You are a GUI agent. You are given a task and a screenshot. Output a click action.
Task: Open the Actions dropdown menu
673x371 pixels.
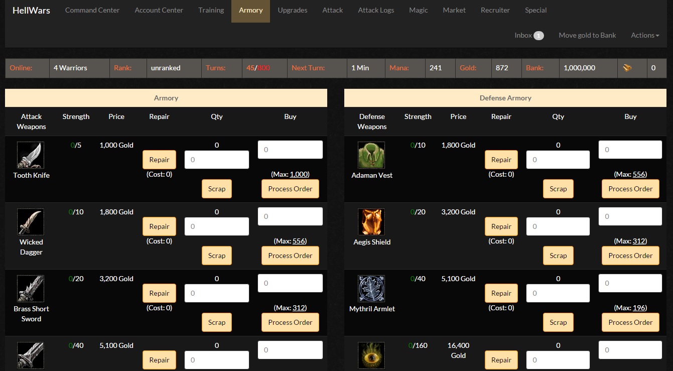[x=645, y=35]
